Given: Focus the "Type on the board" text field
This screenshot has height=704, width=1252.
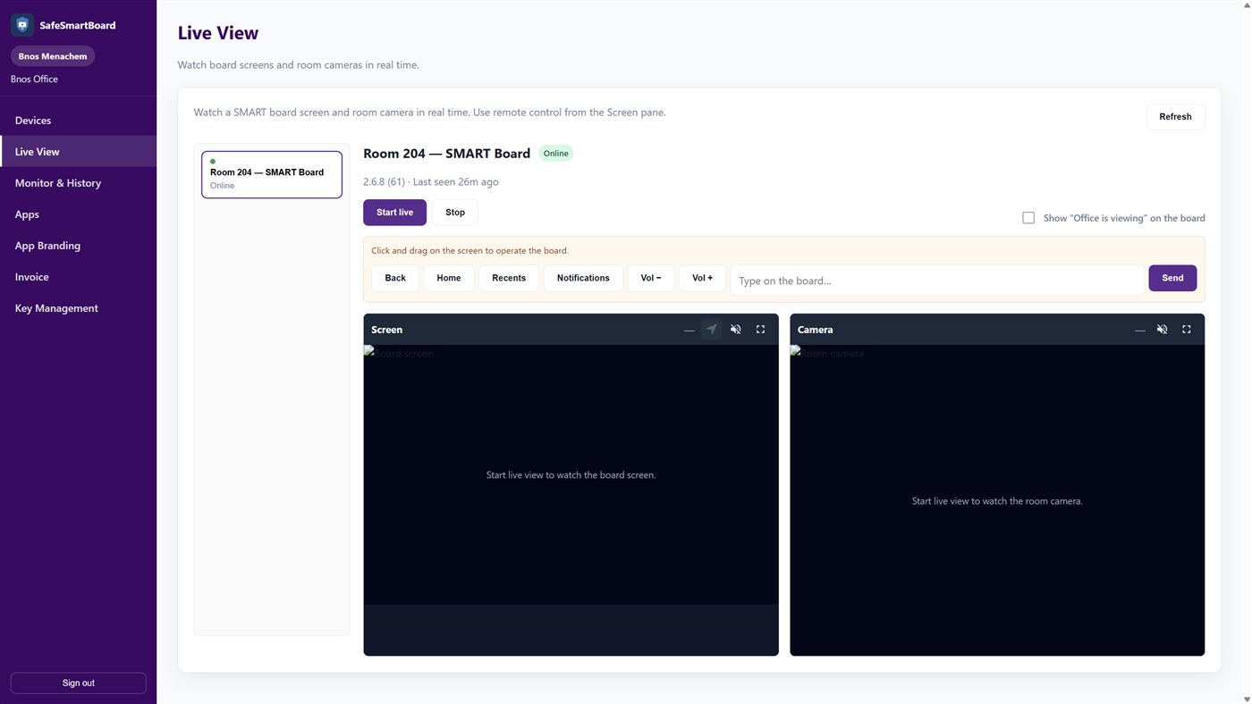Looking at the screenshot, I should [937, 281].
